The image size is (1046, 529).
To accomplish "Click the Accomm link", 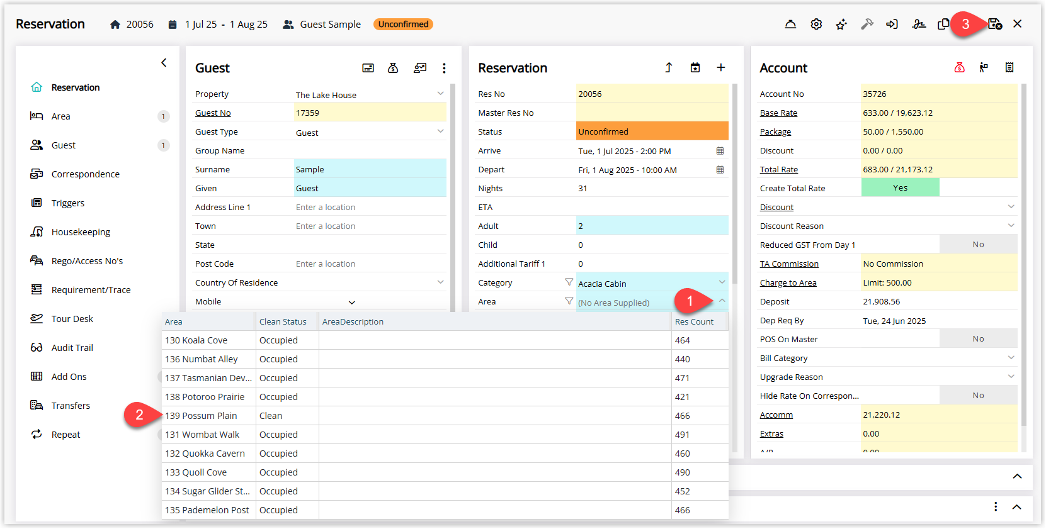I will tap(776, 415).
